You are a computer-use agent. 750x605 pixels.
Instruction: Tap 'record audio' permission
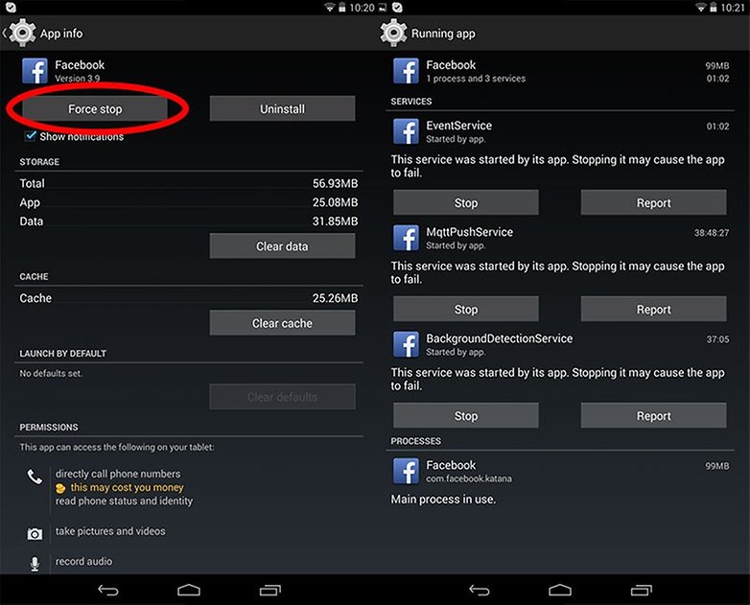point(83,562)
